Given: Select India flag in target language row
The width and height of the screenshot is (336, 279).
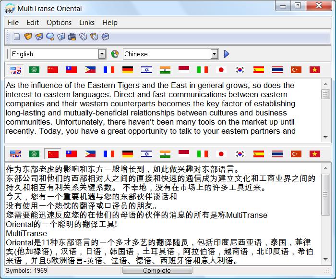Looking at the screenshot, I should 165,154.
